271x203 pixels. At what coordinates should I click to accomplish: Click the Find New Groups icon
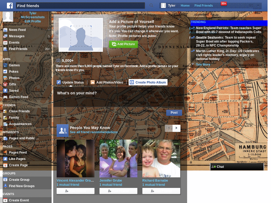tap(5, 186)
